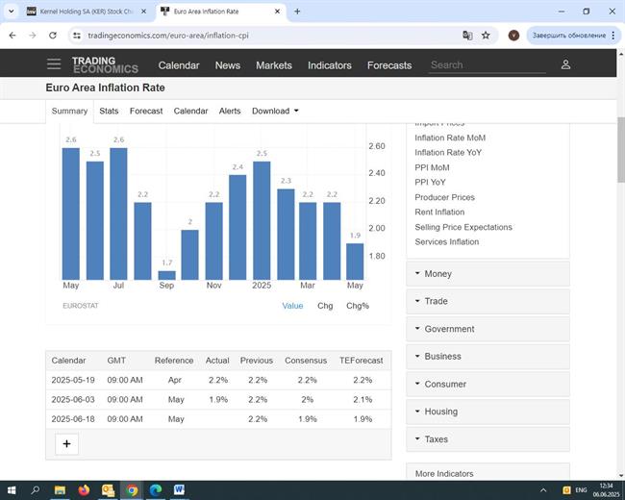Open Outlook from taskbar
625x500 pixels.
tap(108, 490)
